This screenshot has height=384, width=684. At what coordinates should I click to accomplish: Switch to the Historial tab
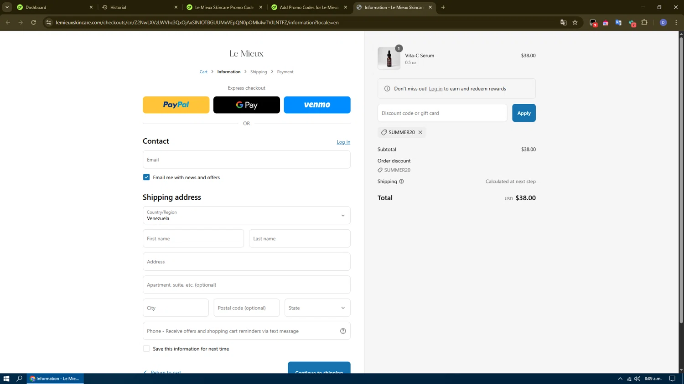tap(140, 7)
